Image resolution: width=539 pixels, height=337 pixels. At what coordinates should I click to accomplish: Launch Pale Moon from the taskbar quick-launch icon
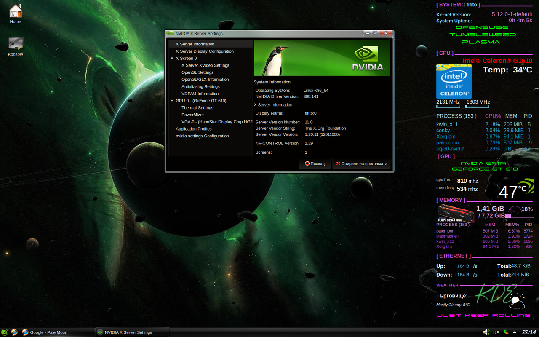[x=14, y=332]
